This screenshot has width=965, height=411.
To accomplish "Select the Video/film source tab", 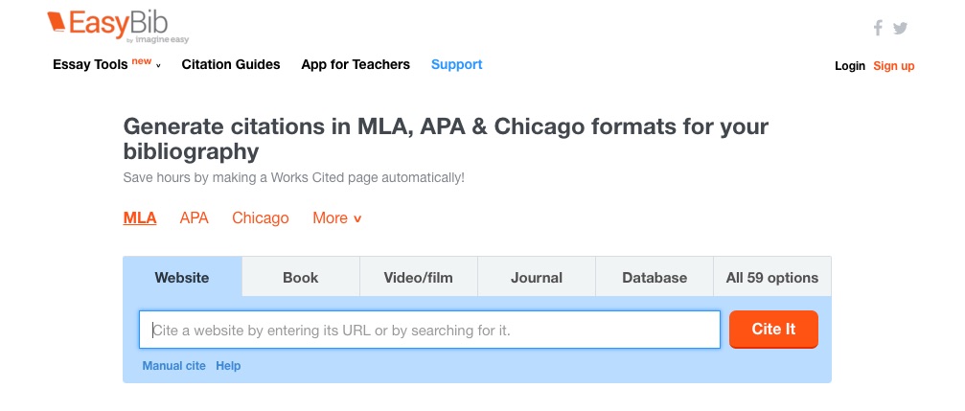I will click(418, 278).
